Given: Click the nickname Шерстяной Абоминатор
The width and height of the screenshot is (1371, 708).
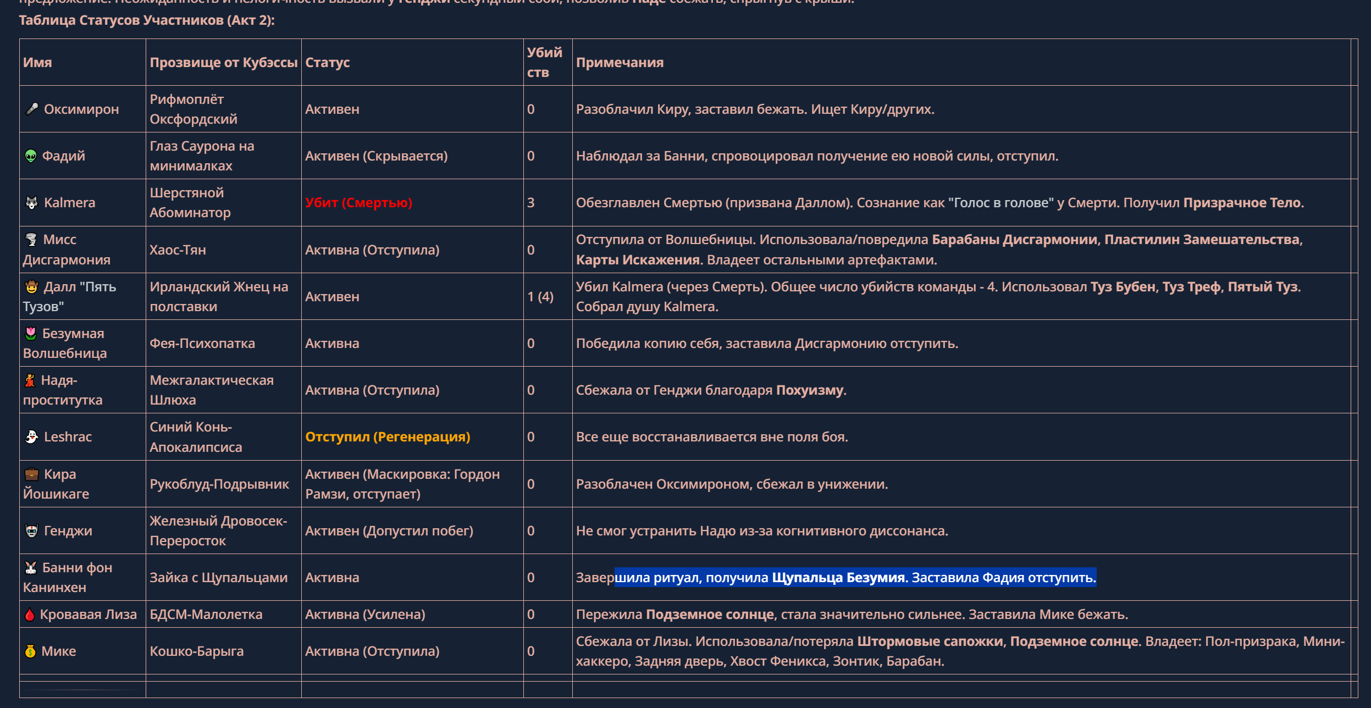Looking at the screenshot, I should tap(190, 202).
